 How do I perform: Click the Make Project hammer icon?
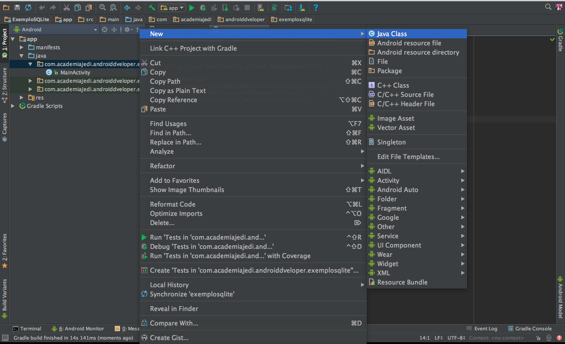click(x=151, y=7)
